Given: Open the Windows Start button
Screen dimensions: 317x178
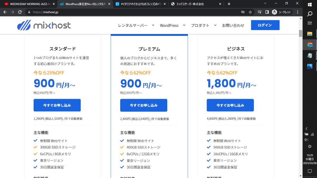Looking at the screenshot, I should tap(310, 4).
